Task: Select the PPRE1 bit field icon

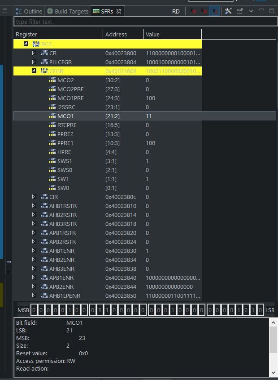Action: (x=52, y=142)
